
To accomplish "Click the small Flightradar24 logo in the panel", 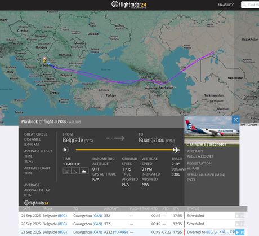I will (x=36, y=203).
